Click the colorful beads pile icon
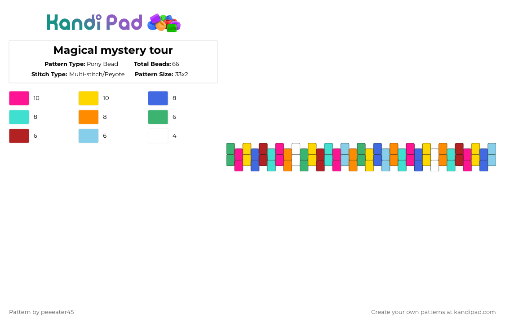This screenshot has width=505, height=323. point(164,23)
